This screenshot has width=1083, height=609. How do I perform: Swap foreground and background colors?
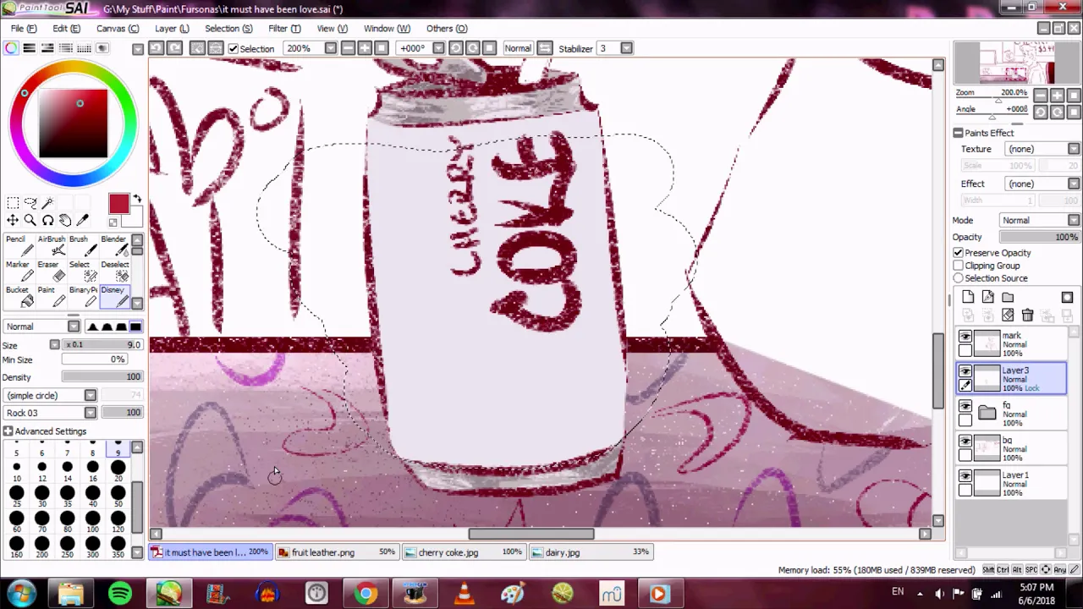137,200
